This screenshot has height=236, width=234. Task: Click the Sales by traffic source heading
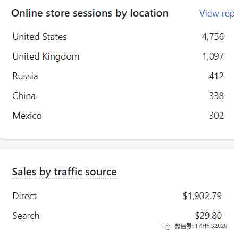click(x=64, y=172)
